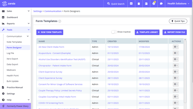Expand the Sales sidebar menu
Image resolution: width=193 pixels, height=109 pixels.
coord(15,11)
